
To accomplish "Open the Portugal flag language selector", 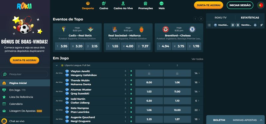I will [x=260, y=5].
